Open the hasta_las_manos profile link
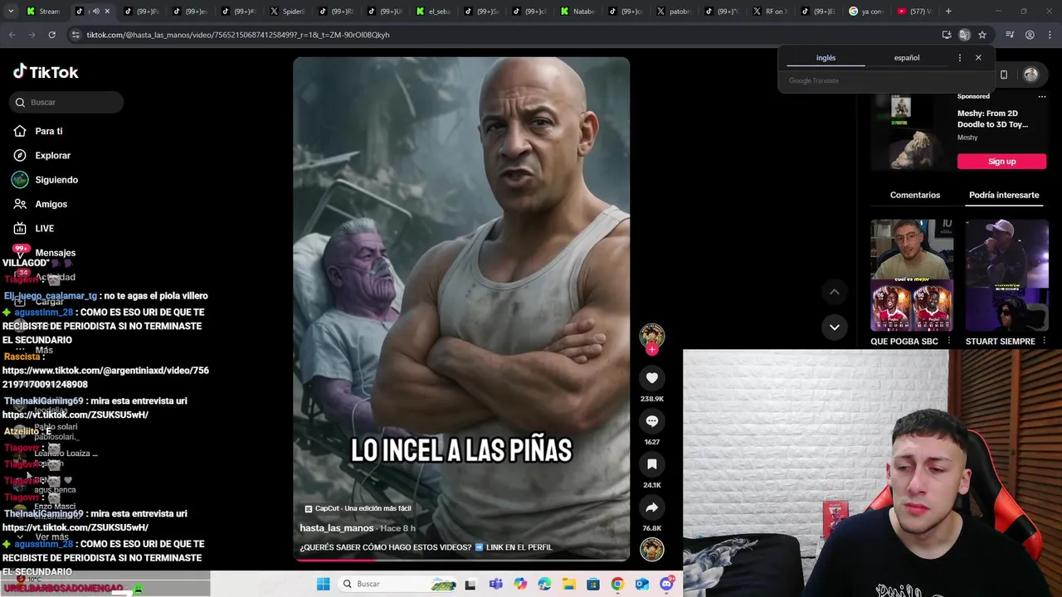This screenshot has width=1062, height=597. (x=337, y=528)
